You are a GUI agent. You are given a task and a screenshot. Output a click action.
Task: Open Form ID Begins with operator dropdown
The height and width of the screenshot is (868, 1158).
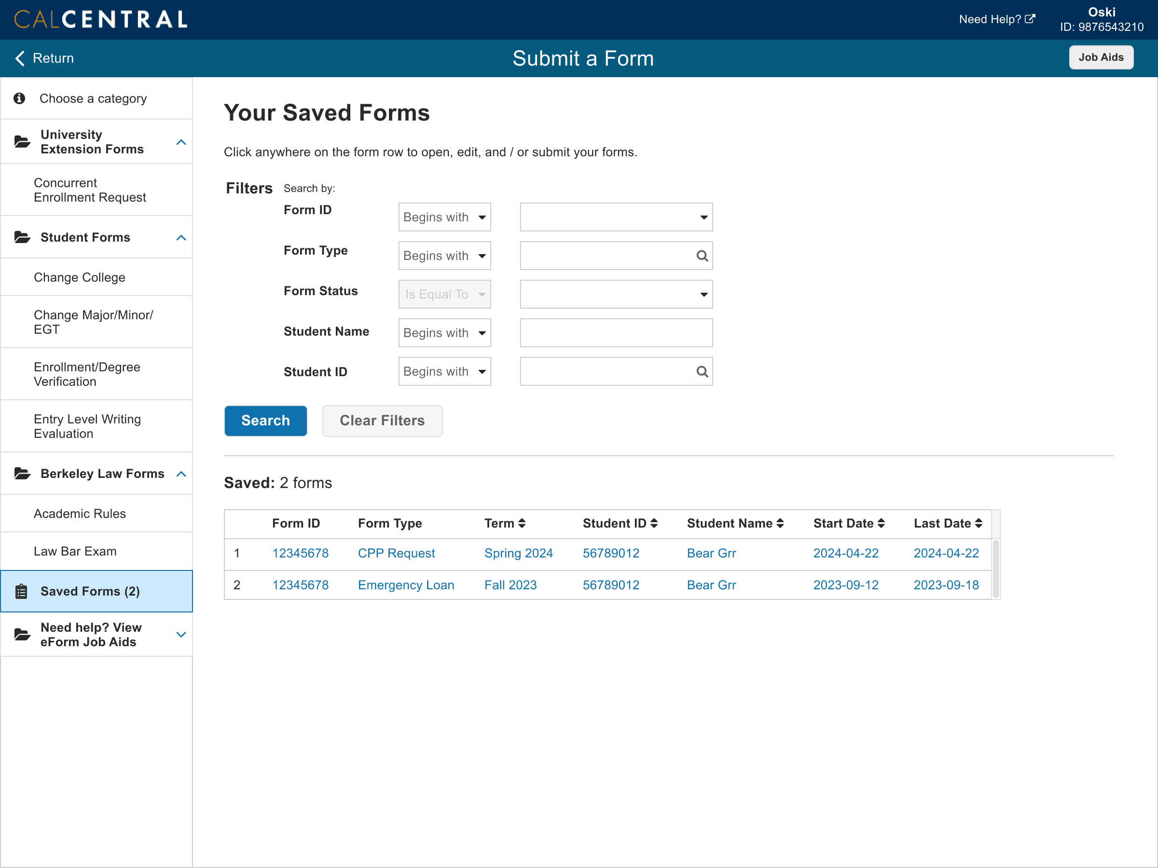[444, 217]
